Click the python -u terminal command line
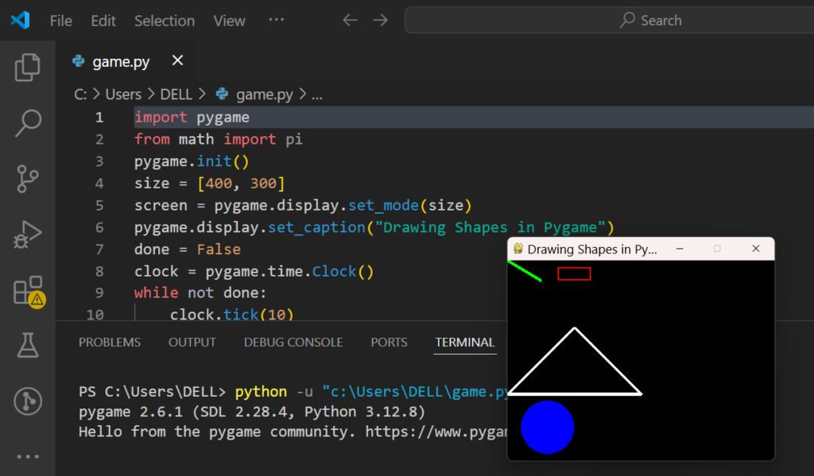The width and height of the screenshot is (814, 476). (x=293, y=392)
